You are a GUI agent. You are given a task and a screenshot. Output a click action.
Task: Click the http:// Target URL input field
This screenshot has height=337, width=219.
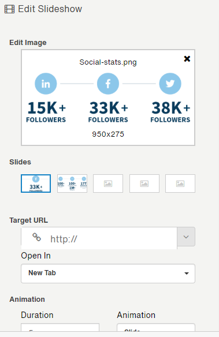point(99,238)
